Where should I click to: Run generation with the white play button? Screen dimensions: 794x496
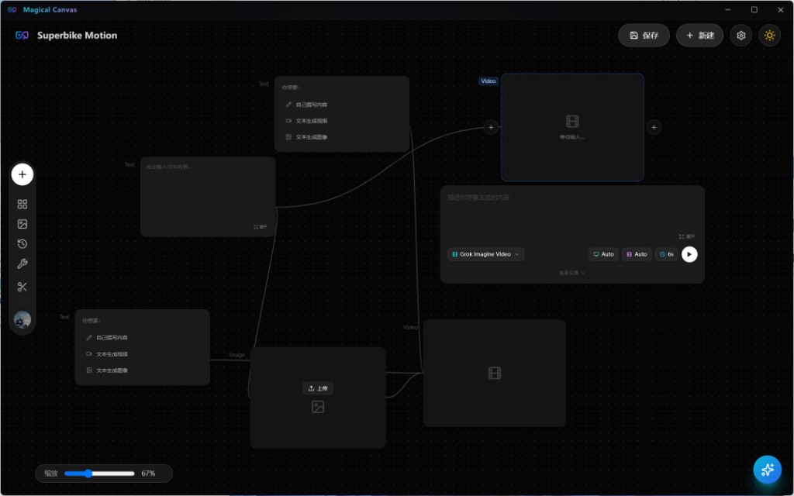689,254
